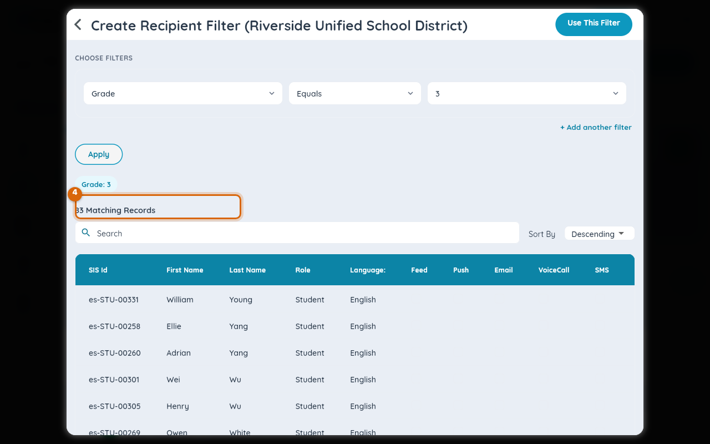
Task: Go back using the header arrow
Action: coord(78,25)
